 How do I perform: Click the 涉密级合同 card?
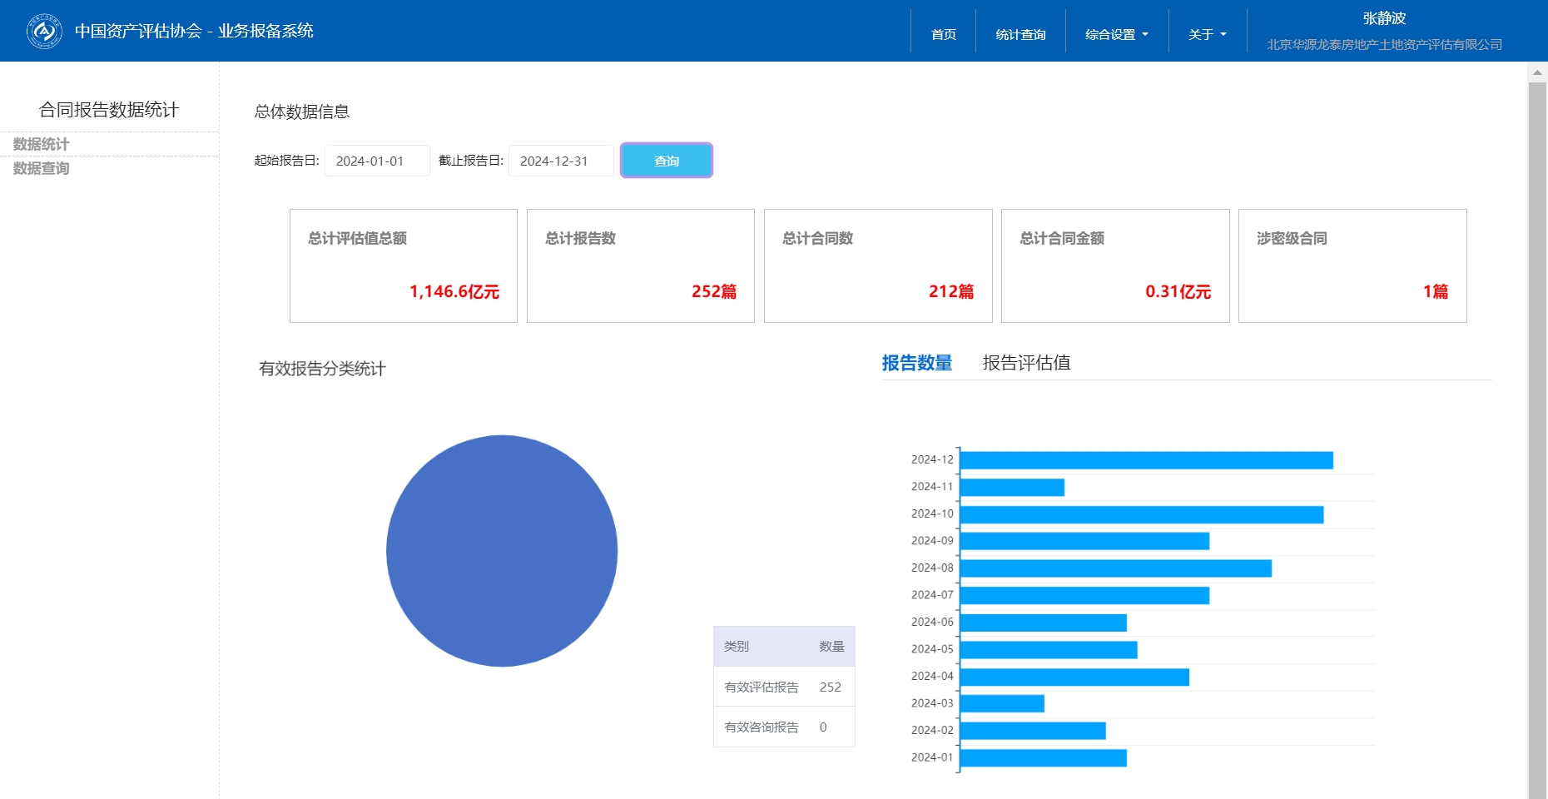[1352, 266]
